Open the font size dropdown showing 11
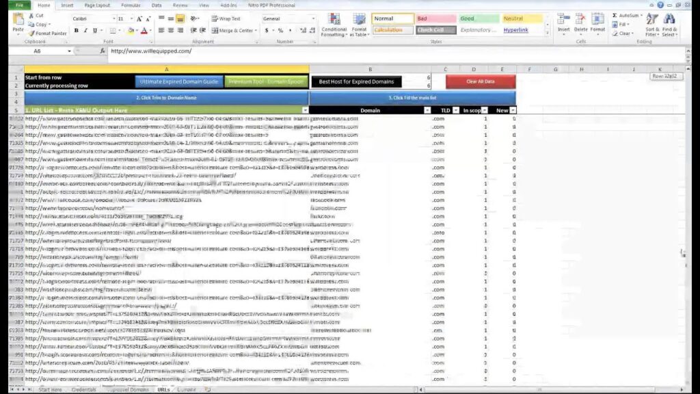The width and height of the screenshot is (700, 394). coord(131,18)
